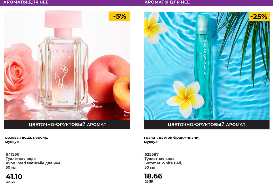Click the 41.10 price
This screenshot has height=188, width=273.
14,176
